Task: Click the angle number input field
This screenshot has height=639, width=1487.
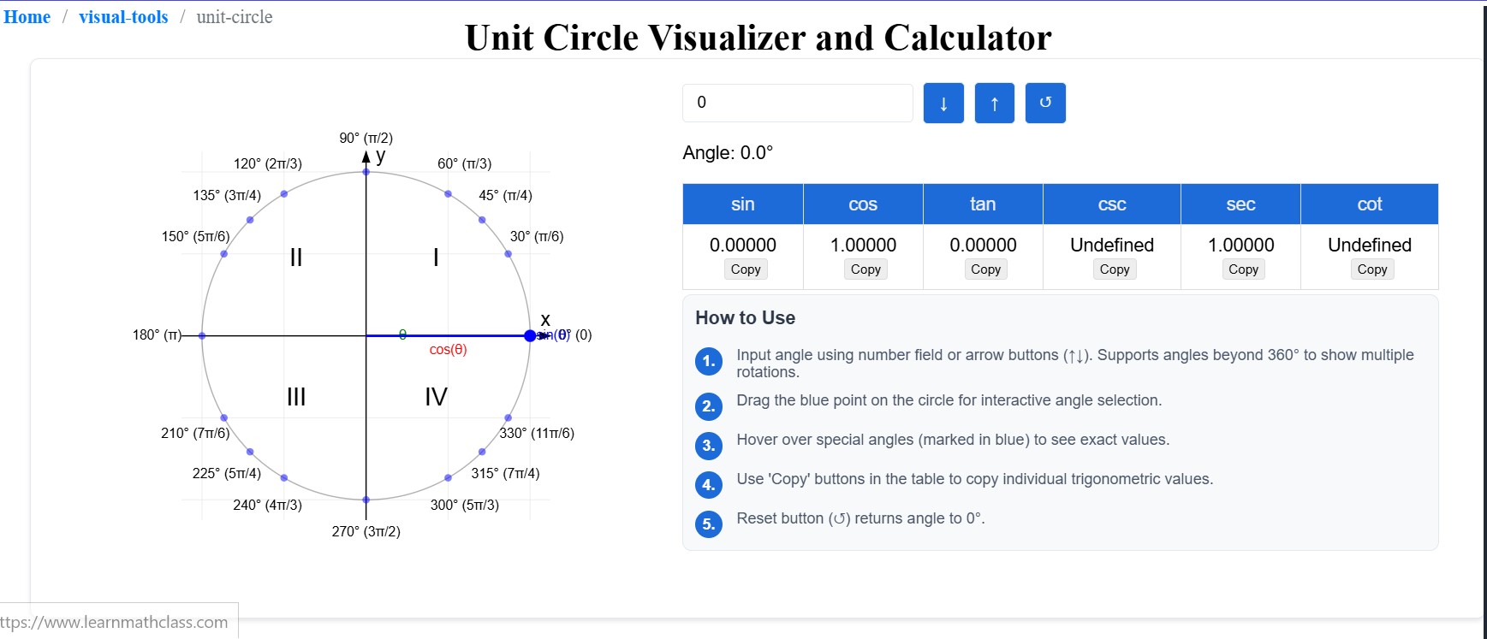Action: tap(797, 103)
